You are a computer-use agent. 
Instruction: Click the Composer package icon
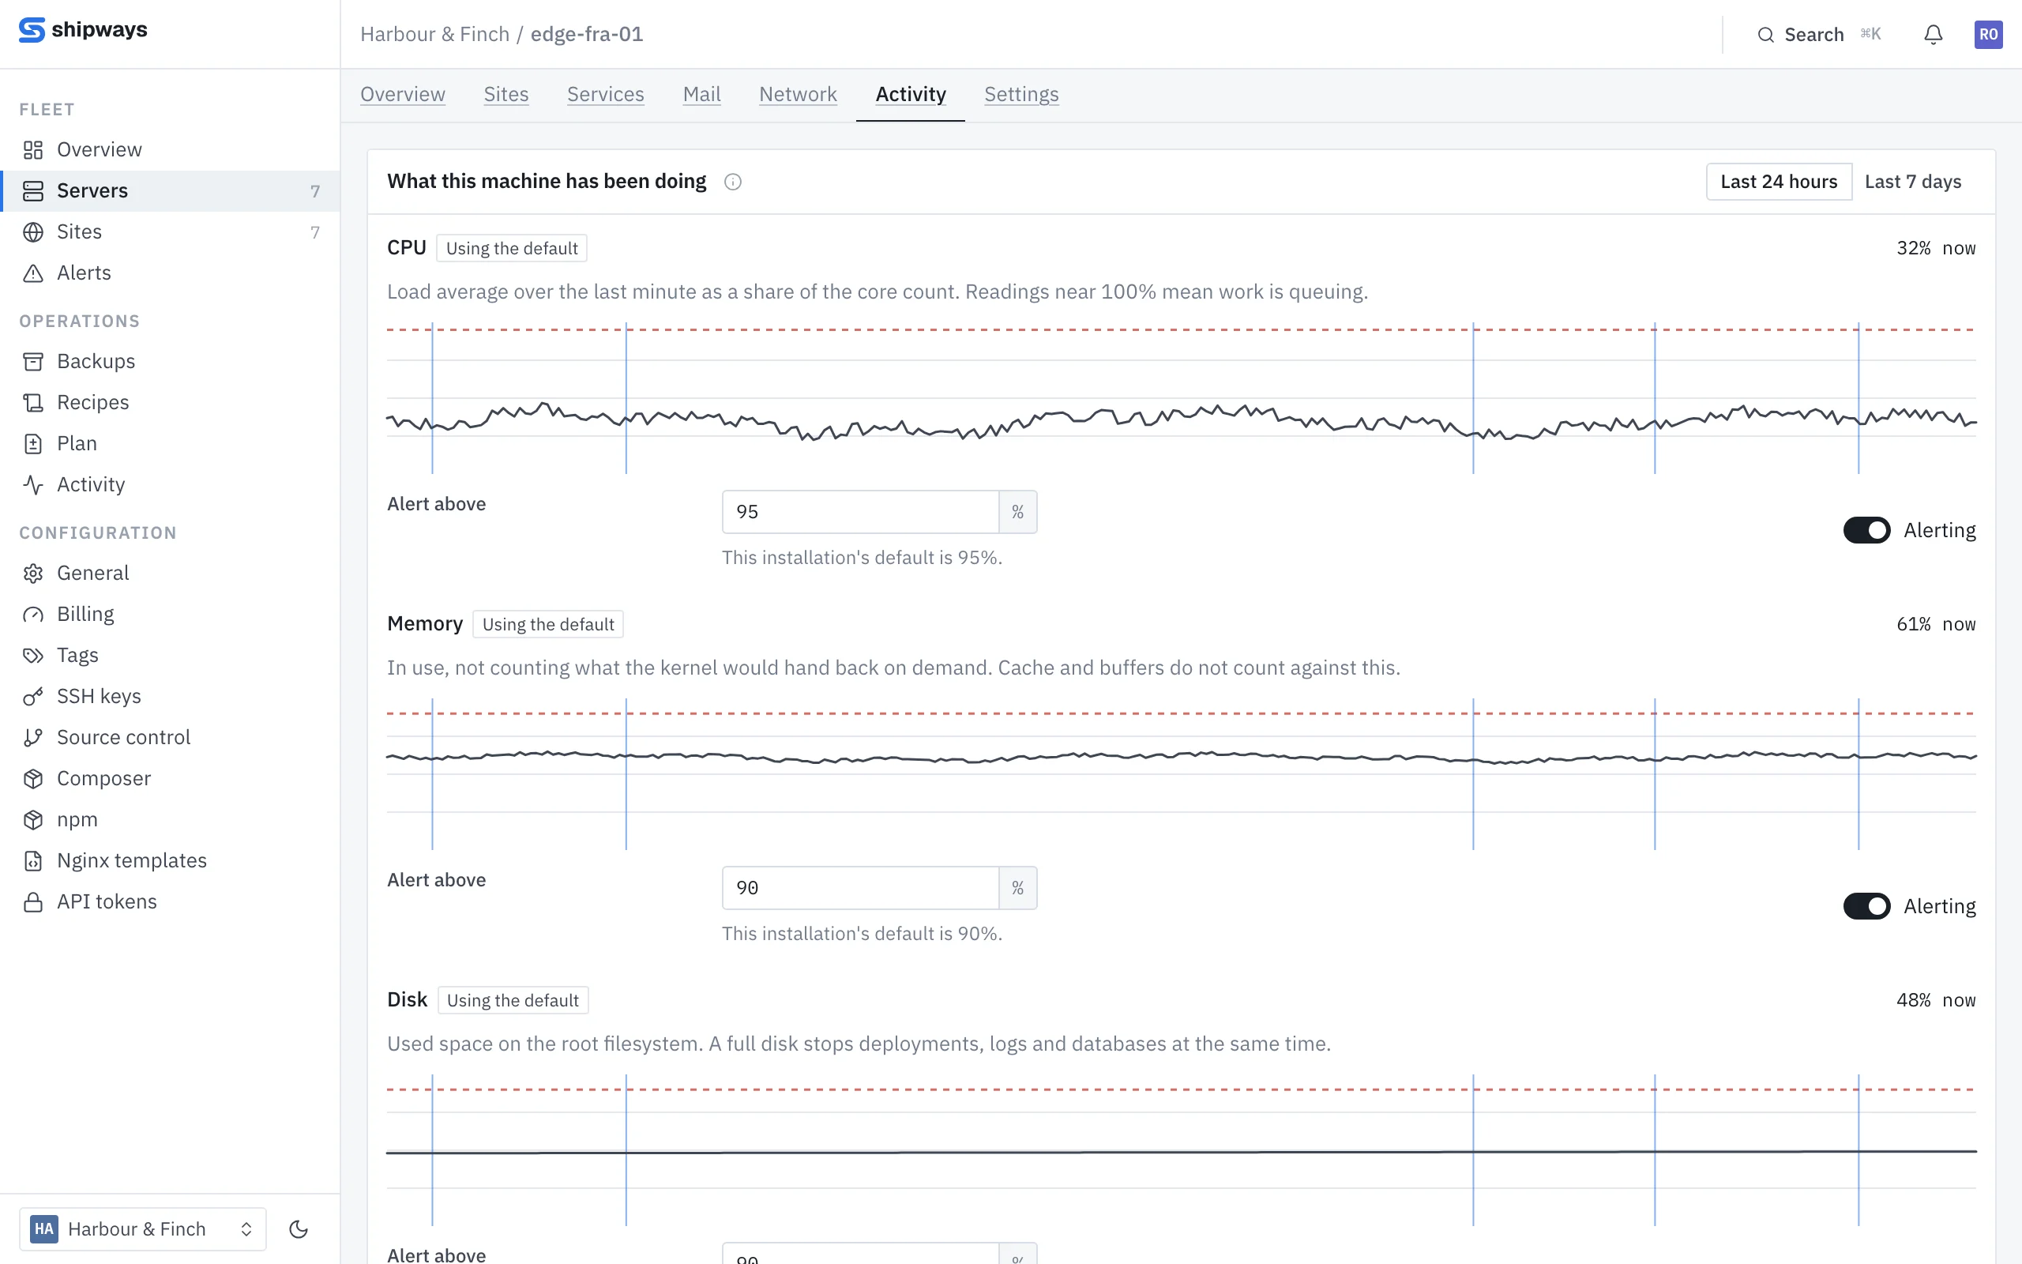pyautogui.click(x=33, y=777)
